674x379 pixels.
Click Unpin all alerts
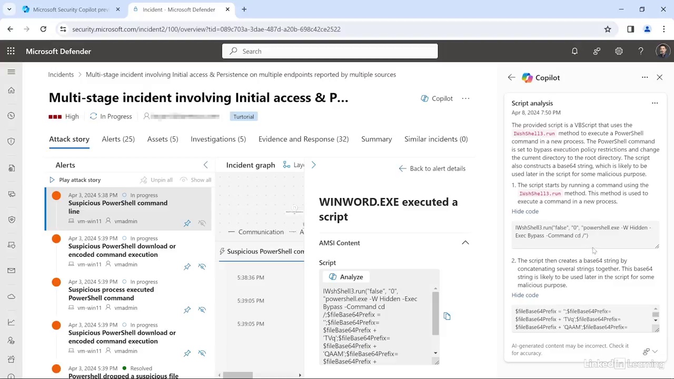tap(156, 180)
